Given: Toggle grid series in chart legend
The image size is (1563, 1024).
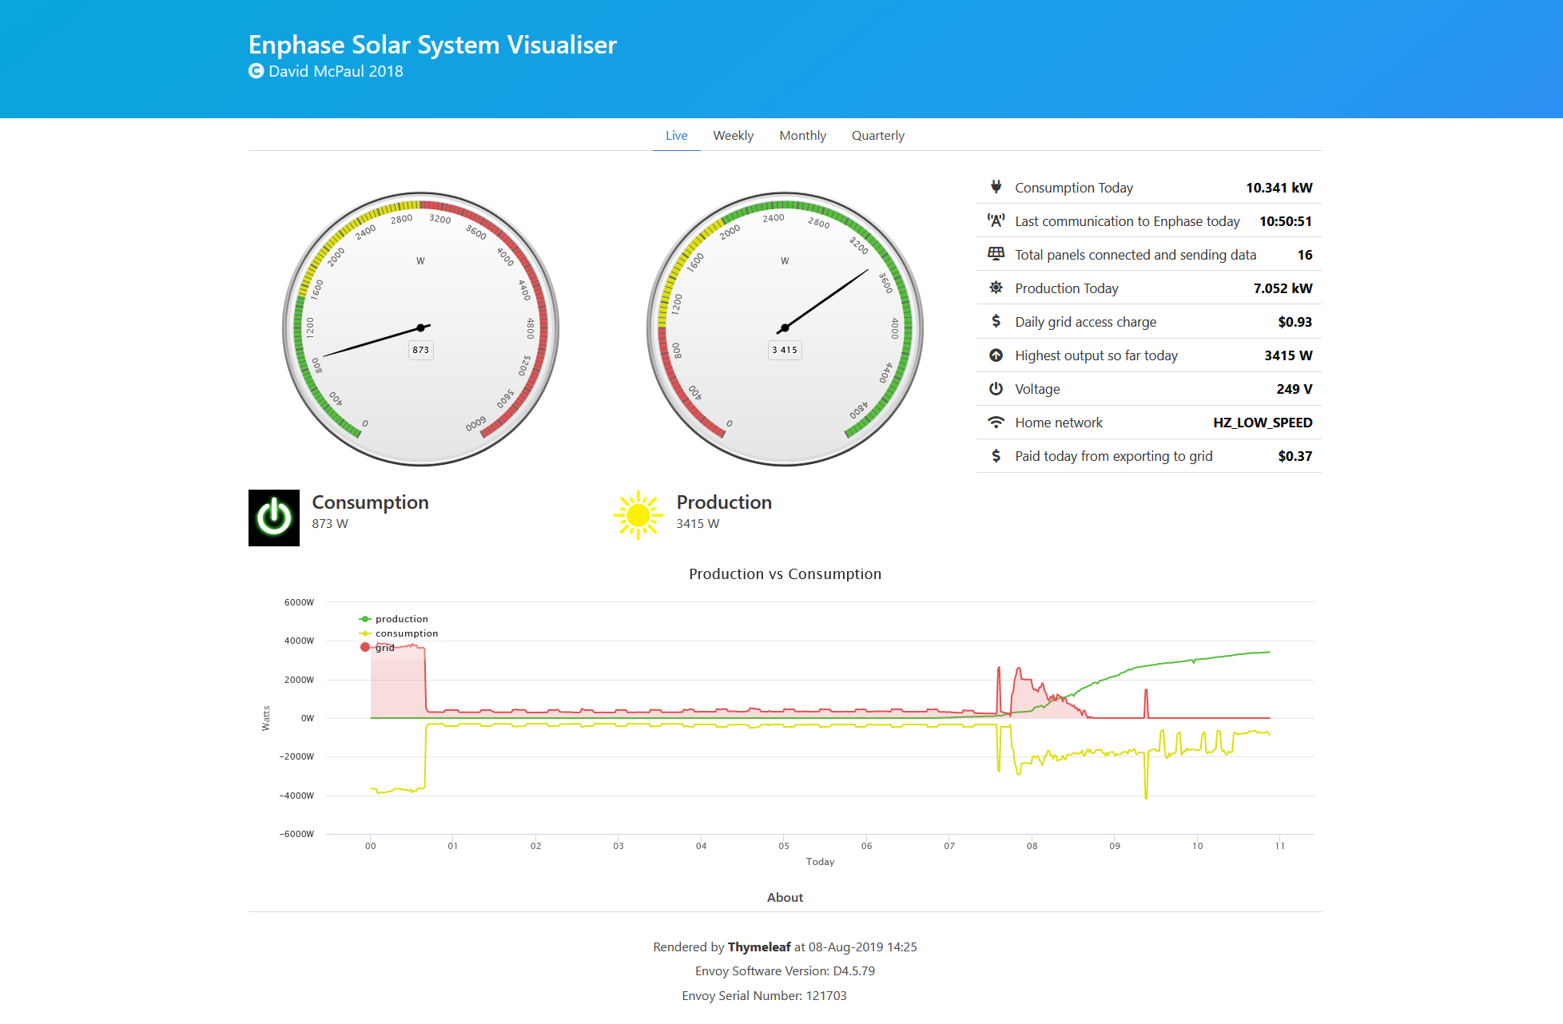Looking at the screenshot, I should 384,648.
